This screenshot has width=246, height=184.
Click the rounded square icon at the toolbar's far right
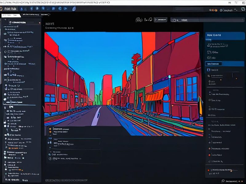tap(243, 10)
